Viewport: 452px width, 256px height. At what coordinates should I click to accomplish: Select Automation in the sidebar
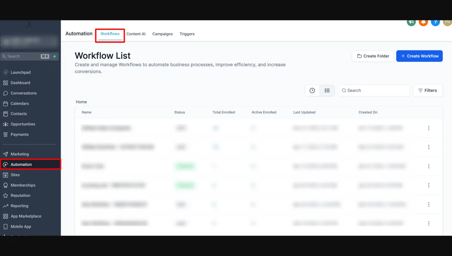[30, 164]
